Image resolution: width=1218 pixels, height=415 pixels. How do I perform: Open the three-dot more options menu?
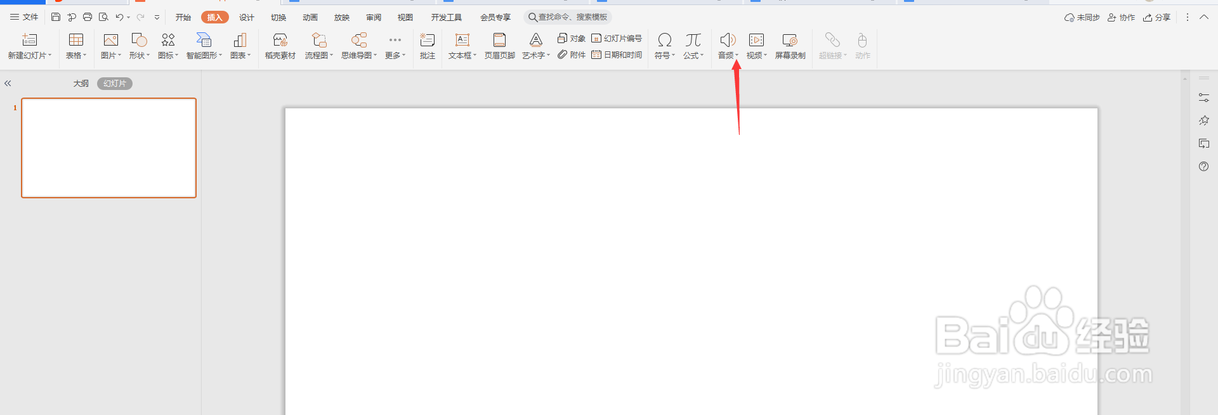(1188, 17)
